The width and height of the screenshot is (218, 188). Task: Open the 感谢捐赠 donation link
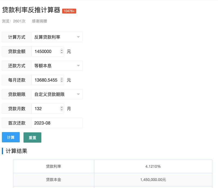pyautogui.click(x=40, y=21)
